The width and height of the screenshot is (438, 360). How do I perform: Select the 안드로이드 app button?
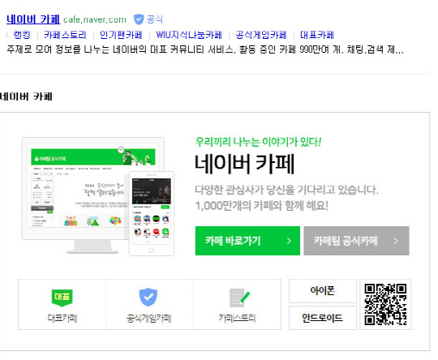pyautogui.click(x=323, y=318)
